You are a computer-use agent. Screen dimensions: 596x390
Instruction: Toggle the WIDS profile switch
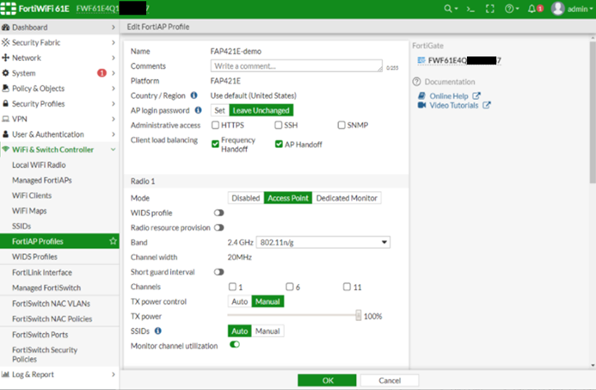point(218,213)
